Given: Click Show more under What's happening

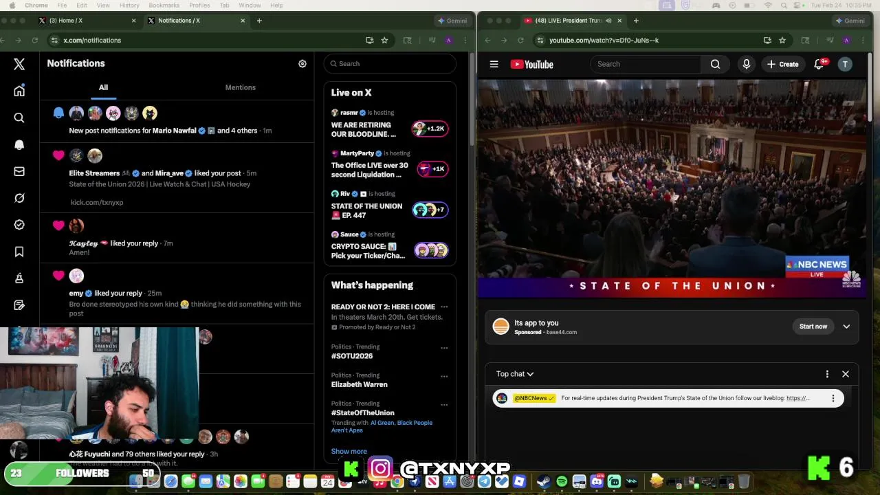Looking at the screenshot, I should point(349,451).
